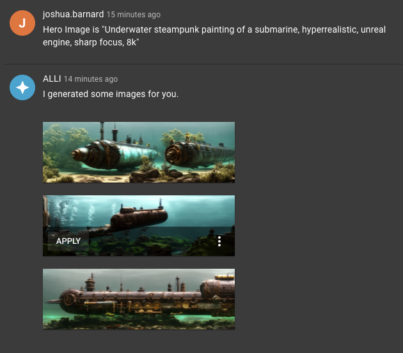Viewport: 403px width, 353px height.
Task: Open the joshua.barnard username
Action: (74, 14)
